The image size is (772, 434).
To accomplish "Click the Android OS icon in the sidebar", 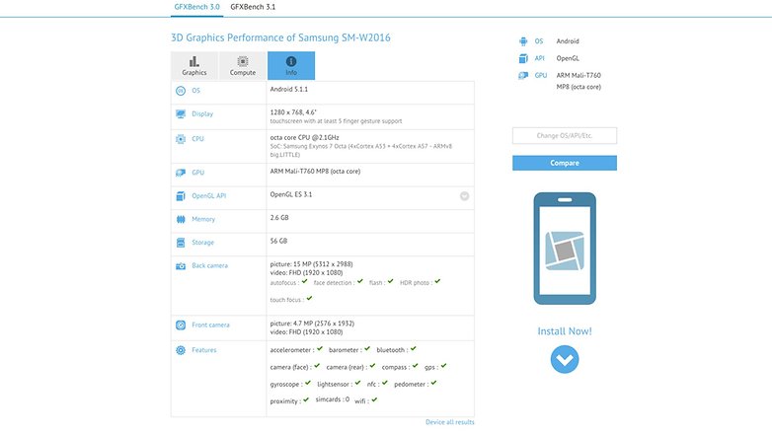I will click(x=523, y=41).
